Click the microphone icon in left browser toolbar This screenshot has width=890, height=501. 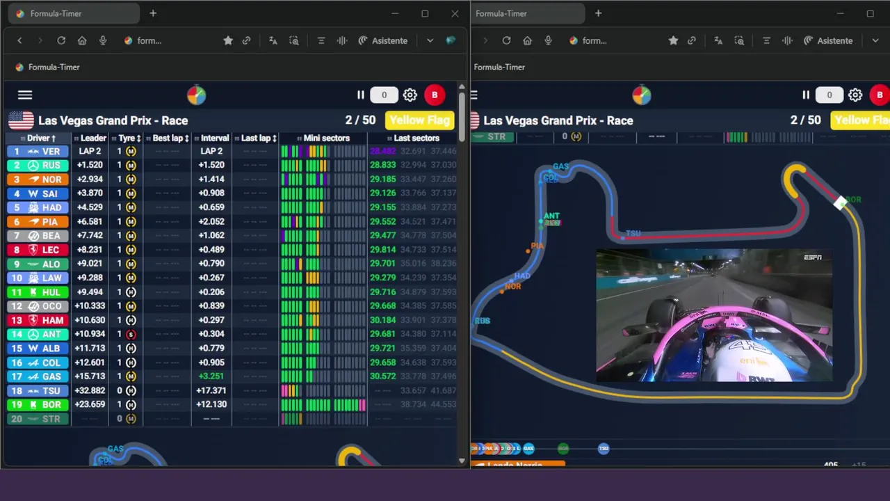(103, 40)
